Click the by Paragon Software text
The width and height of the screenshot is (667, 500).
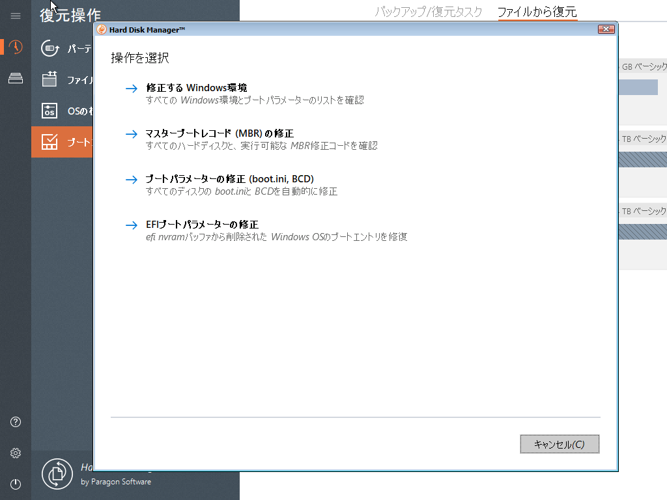(116, 482)
